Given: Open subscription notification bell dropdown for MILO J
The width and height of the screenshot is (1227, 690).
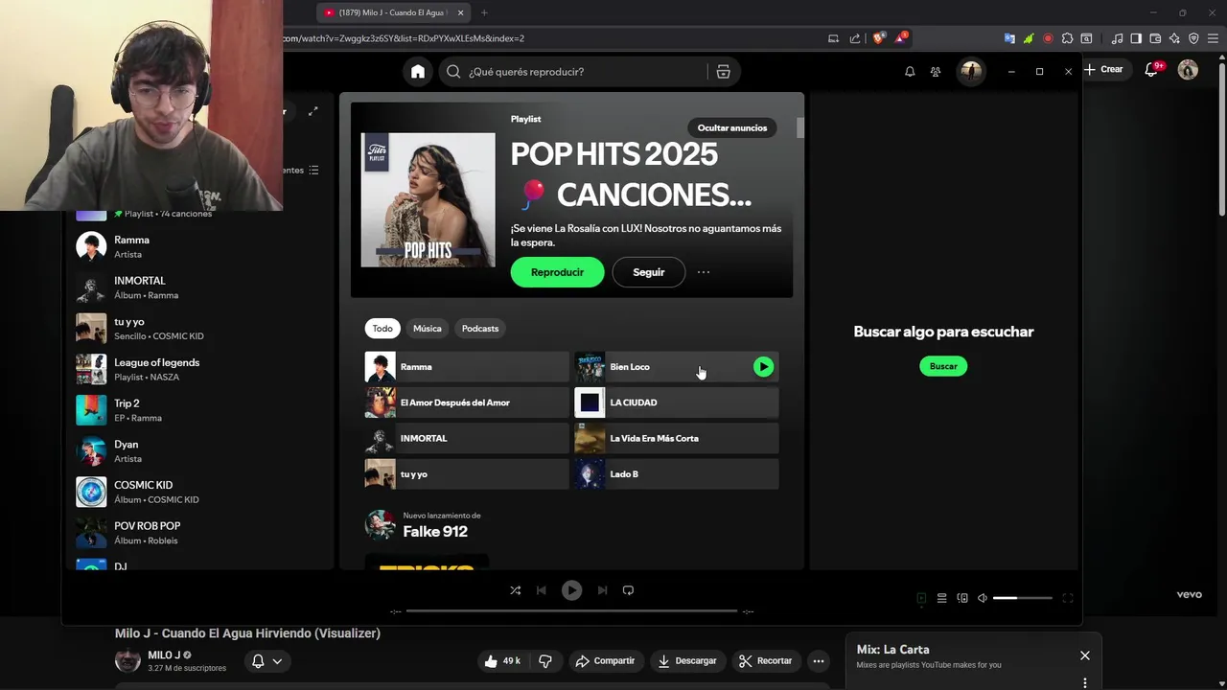Looking at the screenshot, I should pos(266,661).
